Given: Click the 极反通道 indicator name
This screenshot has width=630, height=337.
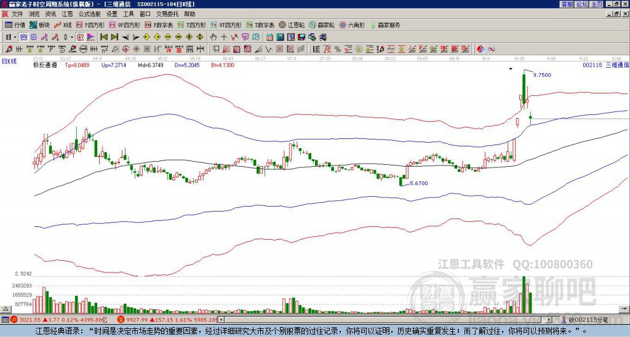Looking at the screenshot, I should 44,65.
